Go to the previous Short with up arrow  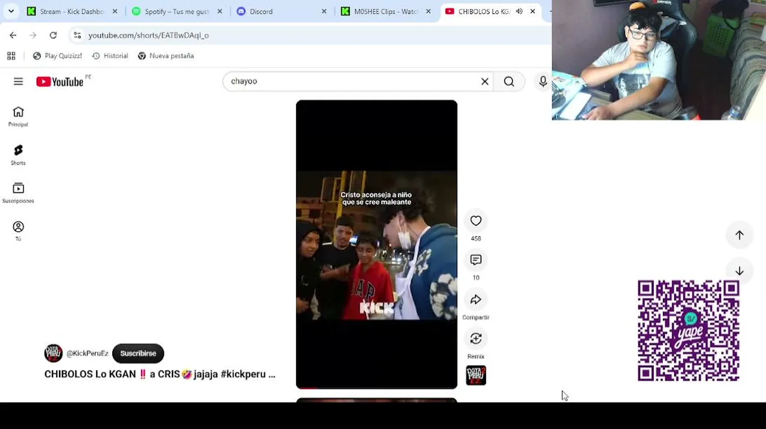[739, 235]
